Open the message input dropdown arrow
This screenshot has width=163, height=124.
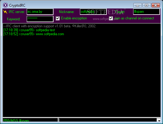click(159, 120)
